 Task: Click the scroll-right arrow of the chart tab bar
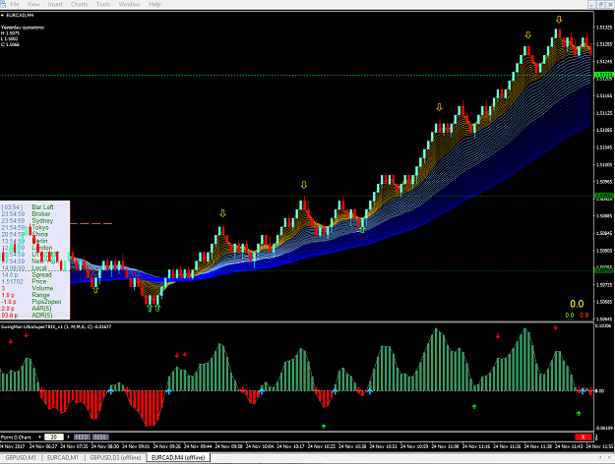coord(610,457)
